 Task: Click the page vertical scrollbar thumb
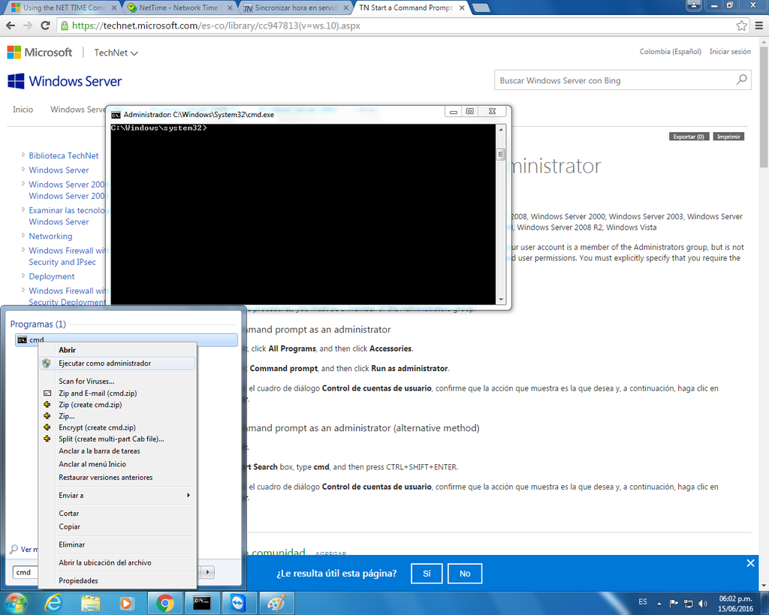[x=764, y=107]
